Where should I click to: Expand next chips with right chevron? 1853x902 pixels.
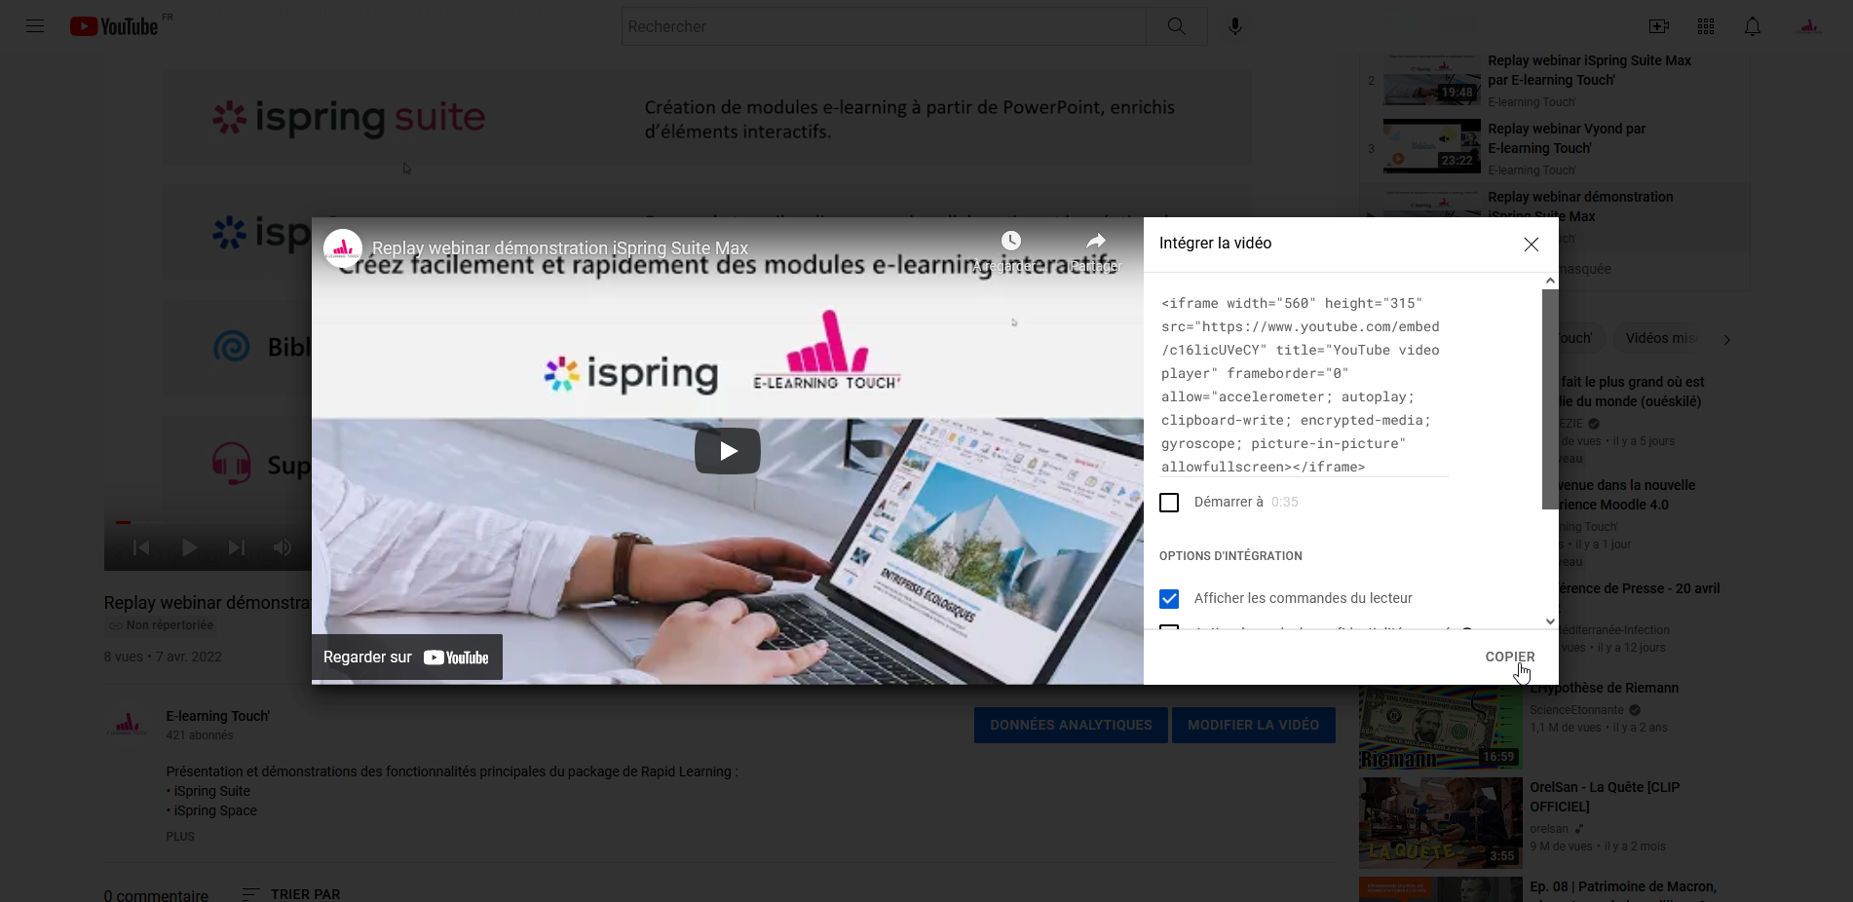[1726, 339]
